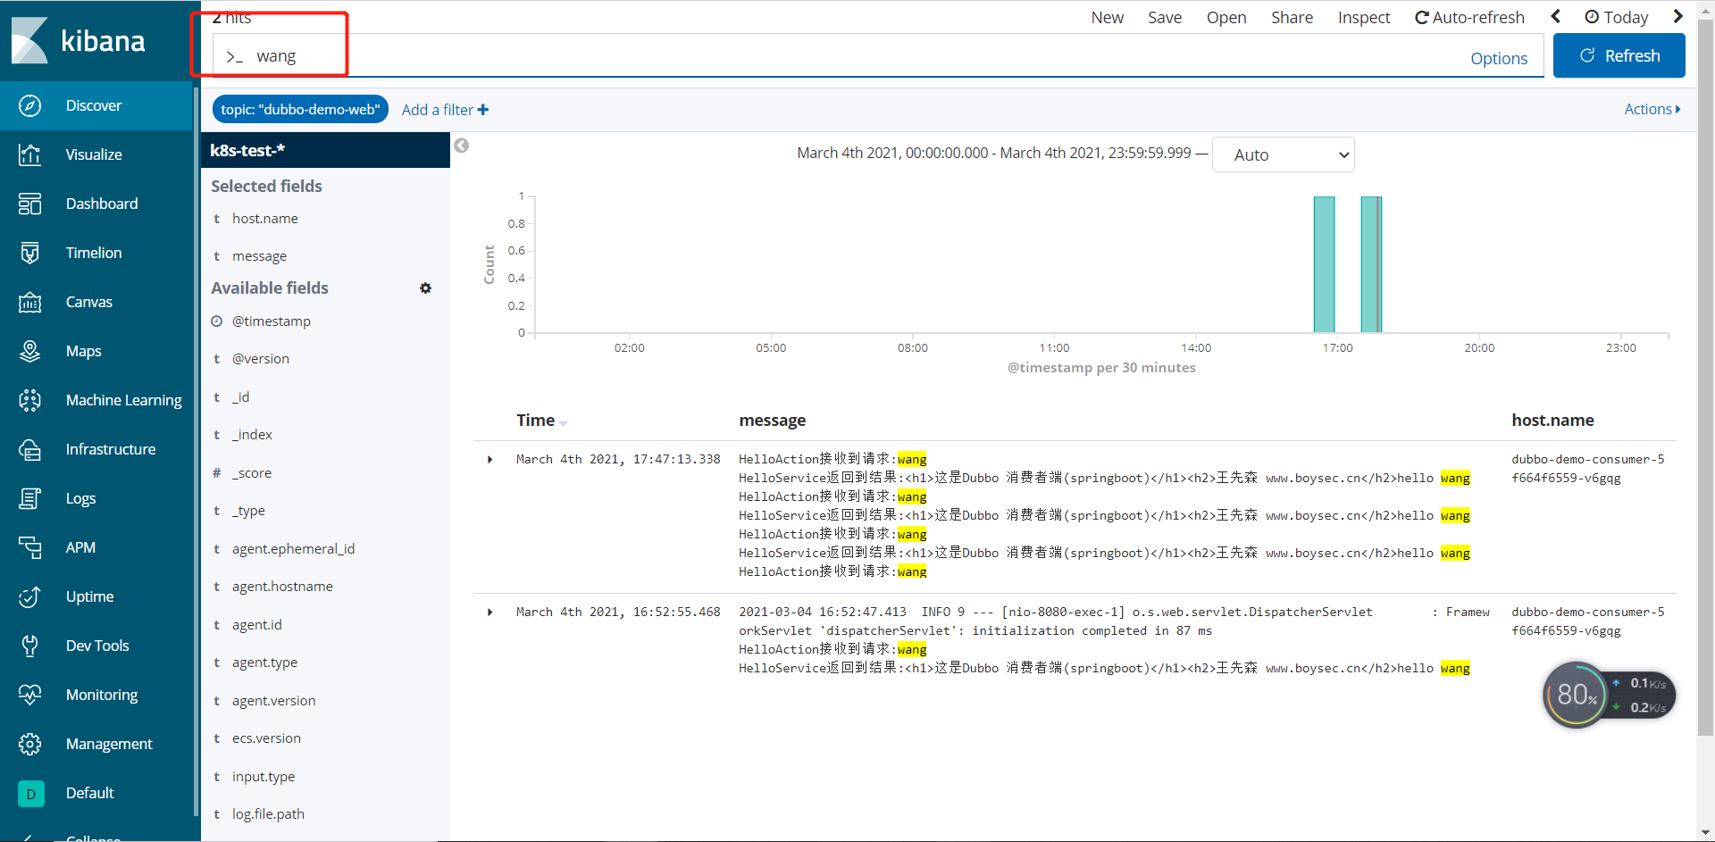Open Timelion icon in sidebar
The image size is (1715, 842).
click(x=29, y=253)
